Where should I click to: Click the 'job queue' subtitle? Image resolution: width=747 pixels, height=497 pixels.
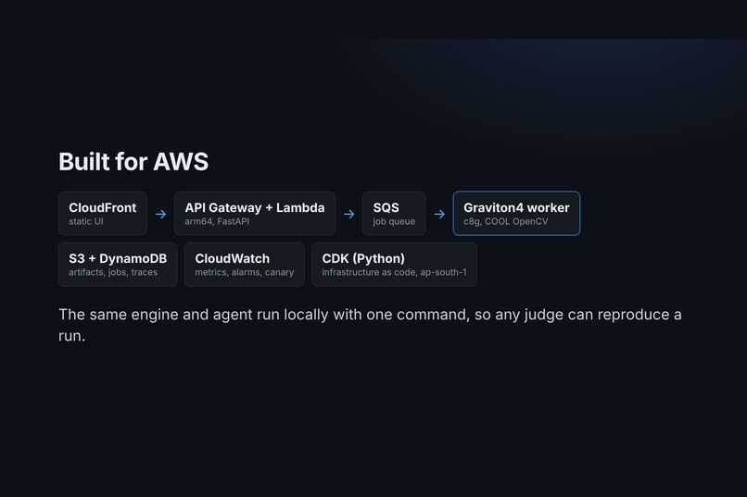394,221
